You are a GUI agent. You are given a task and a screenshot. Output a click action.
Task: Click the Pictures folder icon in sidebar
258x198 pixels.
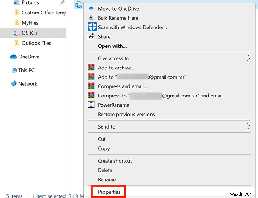point(17,3)
